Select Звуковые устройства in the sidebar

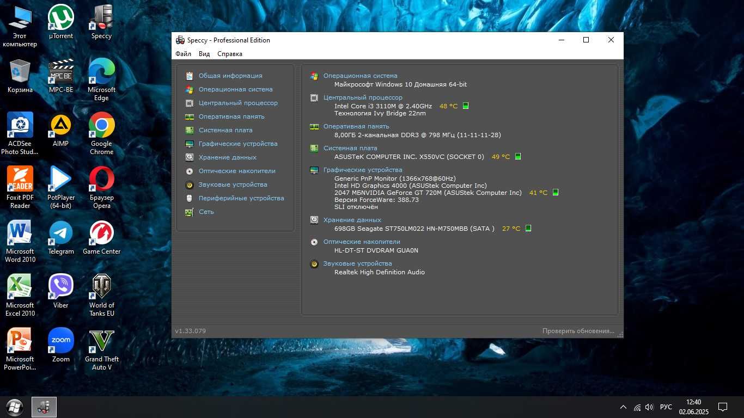pos(233,185)
